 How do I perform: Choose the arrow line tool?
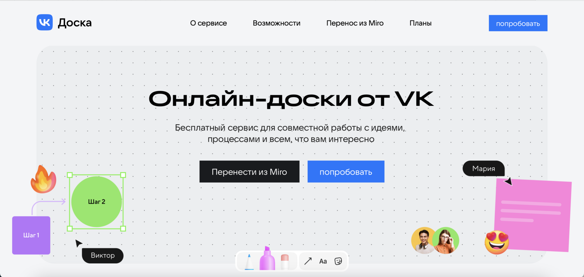point(308,261)
